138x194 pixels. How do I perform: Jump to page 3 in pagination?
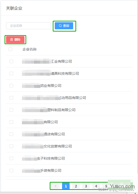(86, 186)
